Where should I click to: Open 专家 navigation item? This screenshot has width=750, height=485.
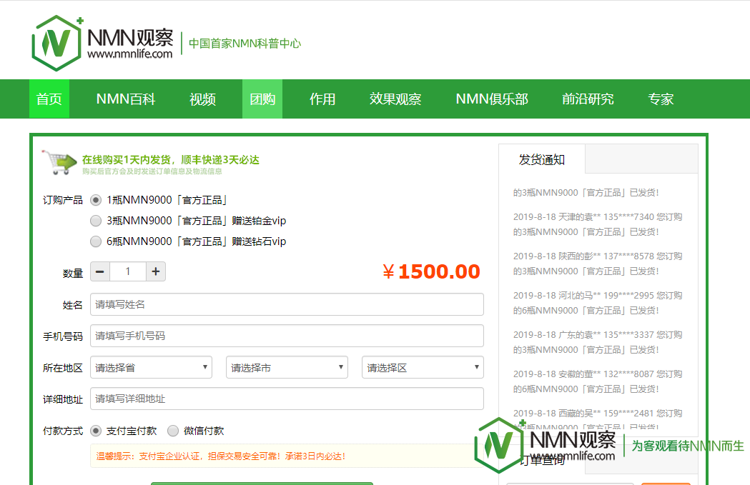[661, 99]
